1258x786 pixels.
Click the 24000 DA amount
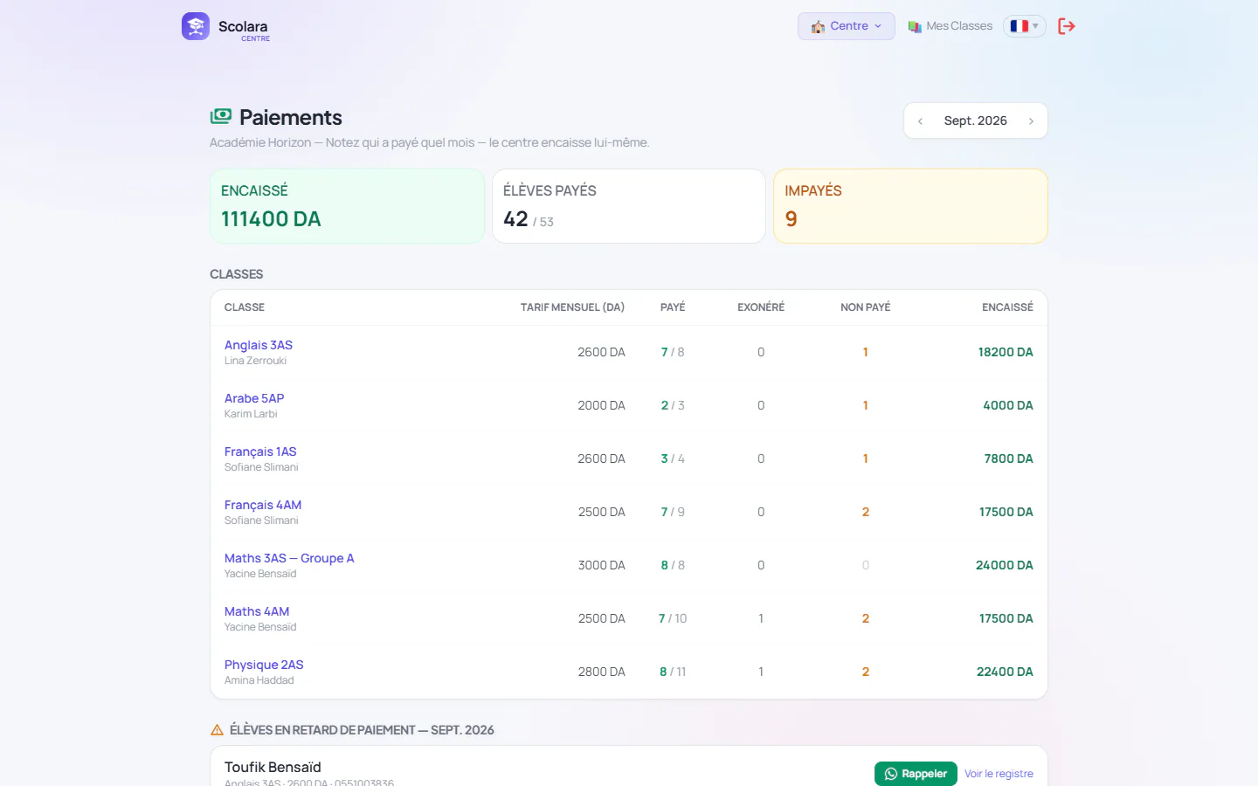[1005, 565]
